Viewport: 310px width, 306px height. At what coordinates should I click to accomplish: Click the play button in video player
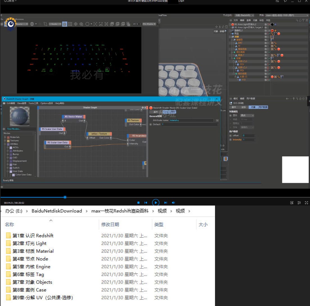tap(156, 203)
